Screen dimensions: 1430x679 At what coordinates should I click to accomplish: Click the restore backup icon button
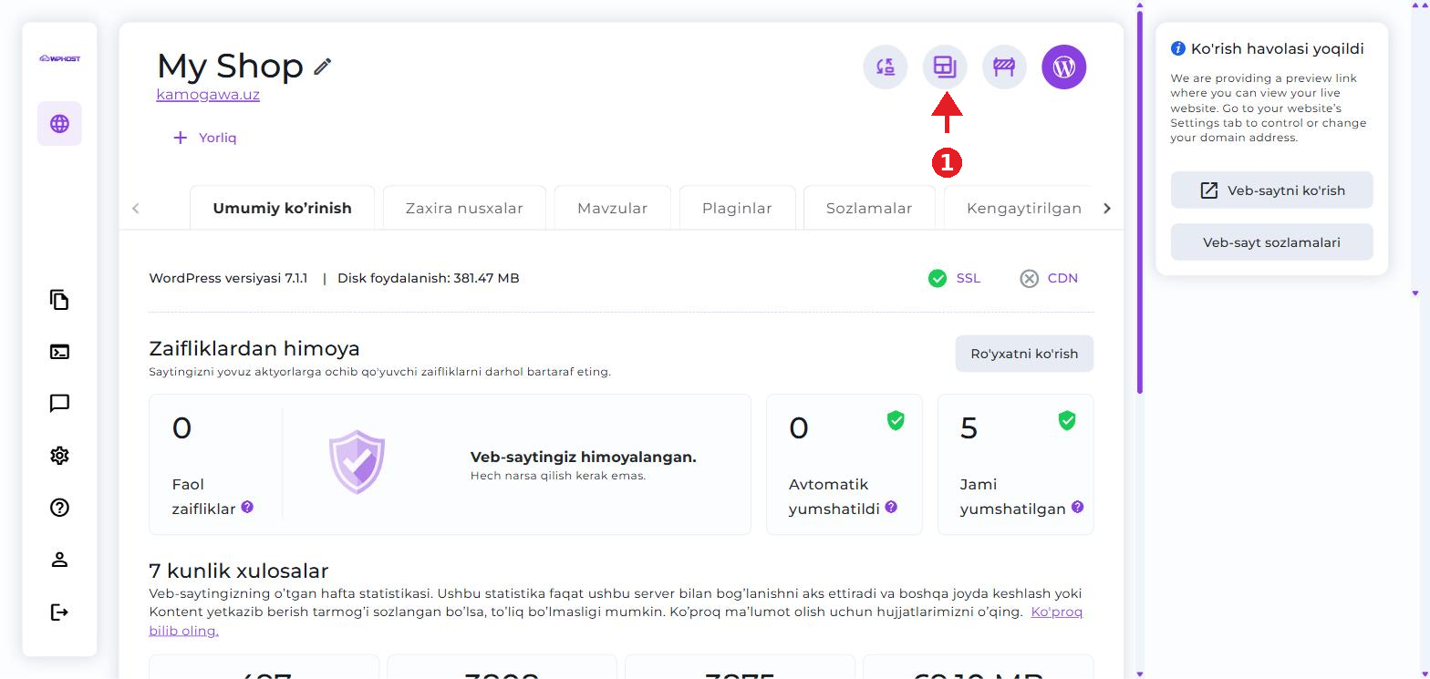tap(886, 67)
